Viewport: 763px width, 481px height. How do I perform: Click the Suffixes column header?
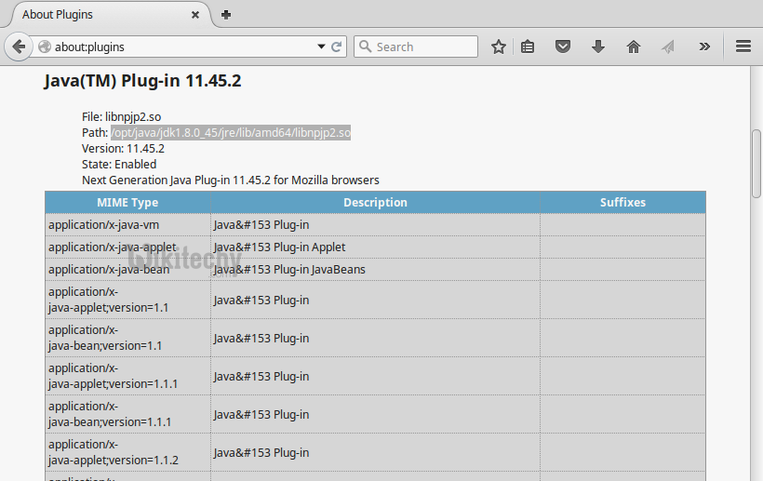[x=622, y=202]
